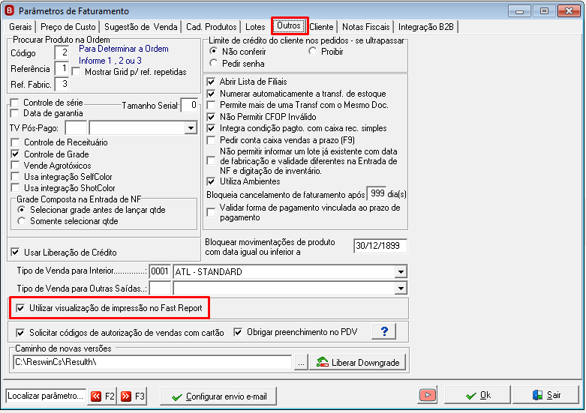Image resolution: width=586 pixels, height=413 pixels.
Task: Click the Caminho de novas versões path field
Action: point(152,362)
